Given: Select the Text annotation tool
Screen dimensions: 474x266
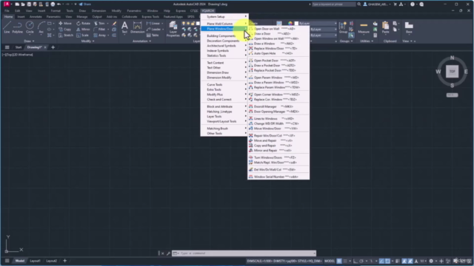Looking at the screenshot, I should pyautogui.click(x=124, y=27).
